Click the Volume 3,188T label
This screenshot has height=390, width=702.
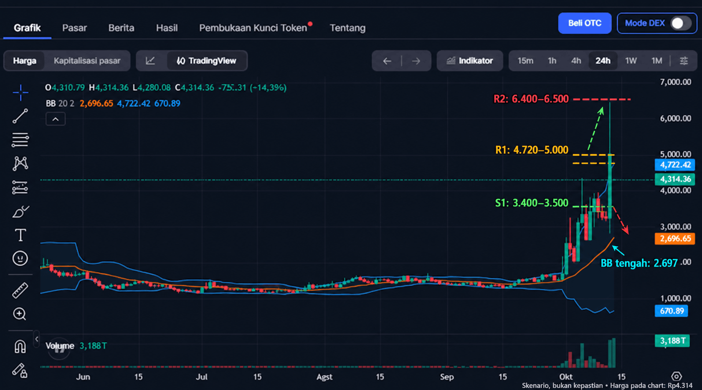coord(76,346)
